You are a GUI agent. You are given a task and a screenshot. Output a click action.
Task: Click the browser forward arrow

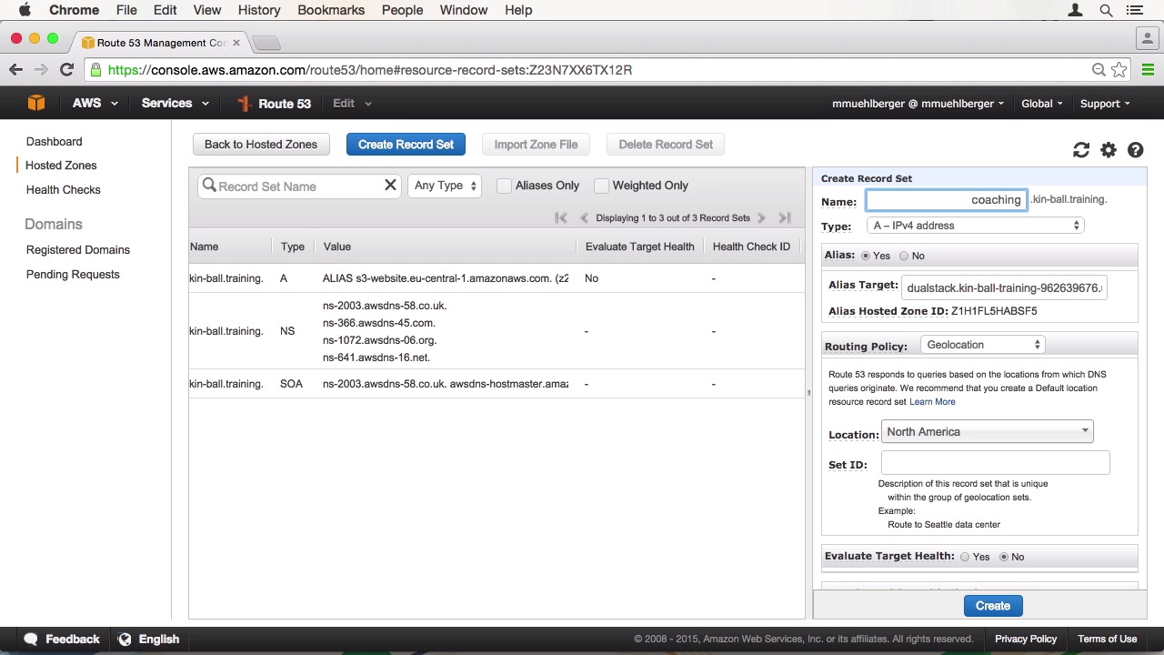41,69
